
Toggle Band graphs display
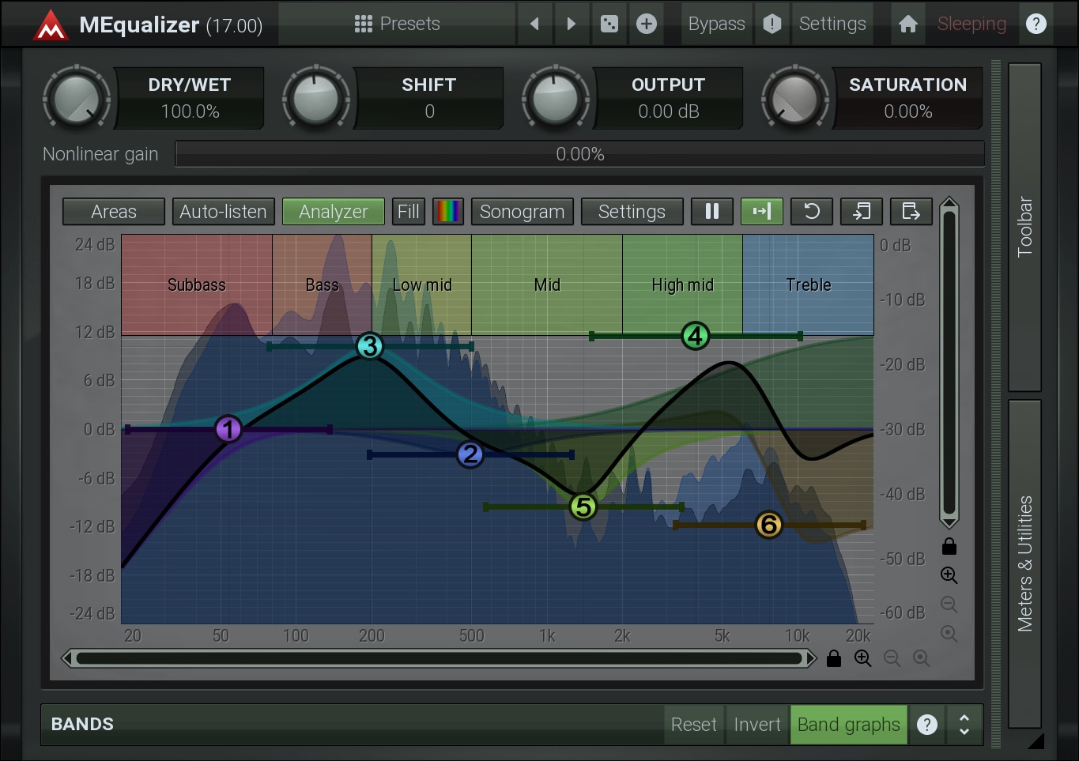(x=848, y=725)
